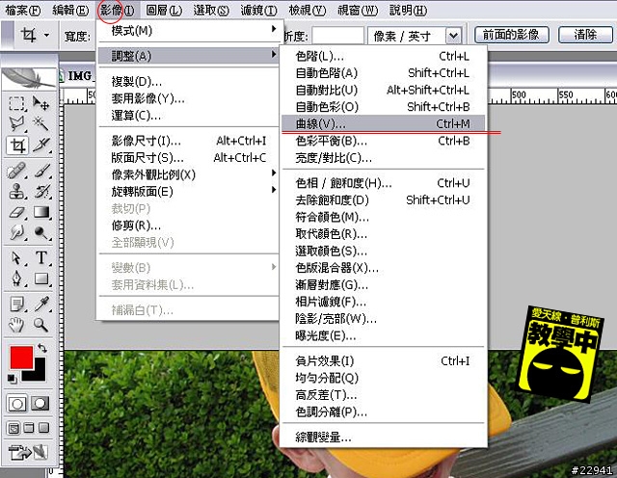Select the Healing Brush bandage tool
Screen dimensions: 617x478
(16, 171)
